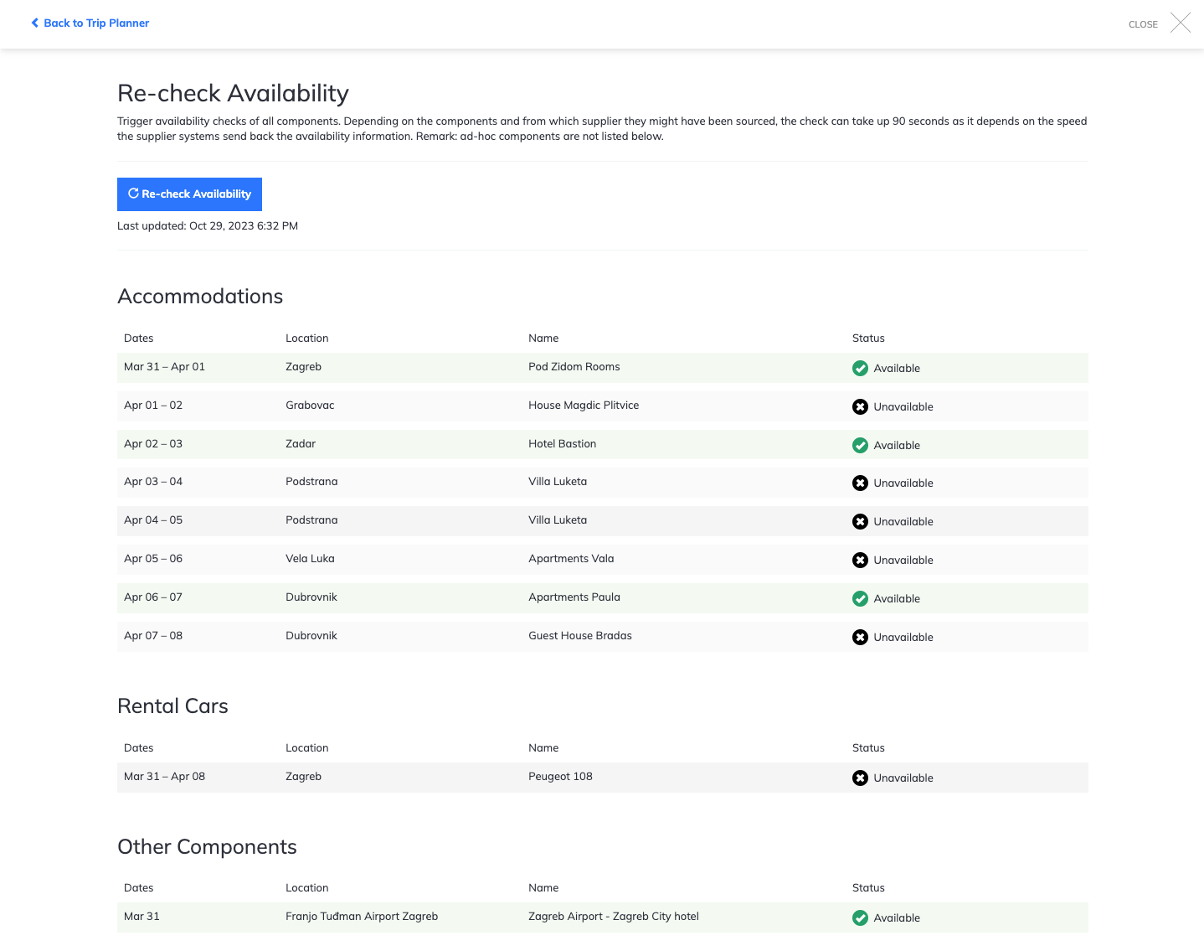Click the Rental Cars section heading
The width and height of the screenshot is (1204, 951).
click(172, 706)
